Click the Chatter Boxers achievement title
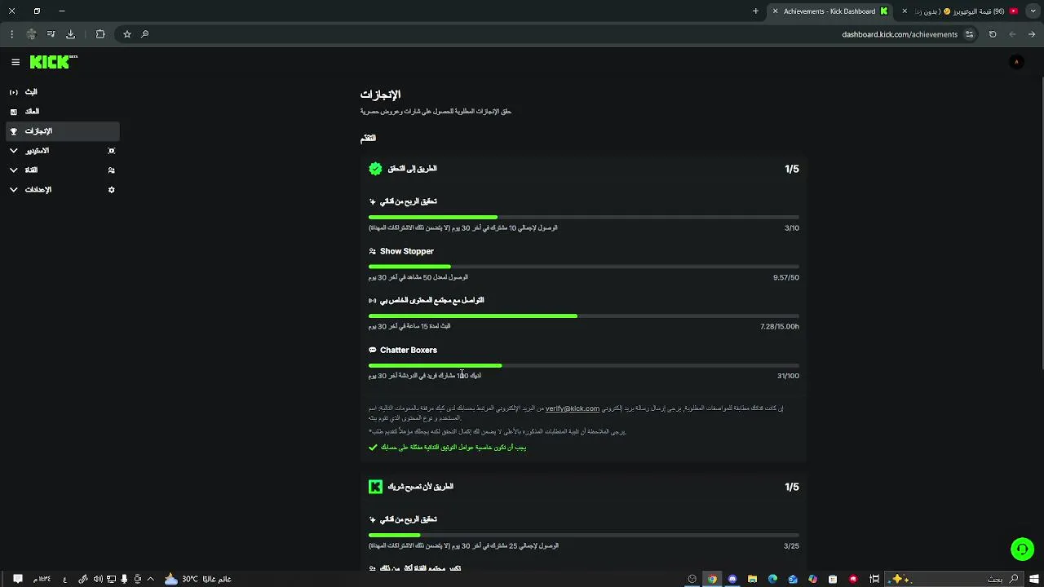 pyautogui.click(x=409, y=350)
